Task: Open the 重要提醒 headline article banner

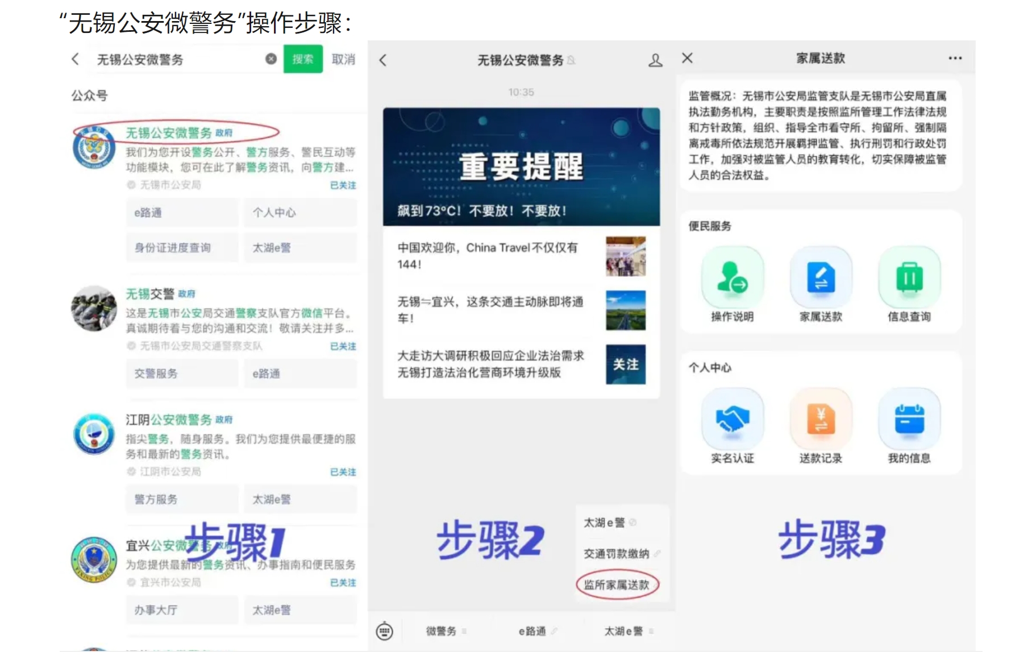Action: [521, 167]
